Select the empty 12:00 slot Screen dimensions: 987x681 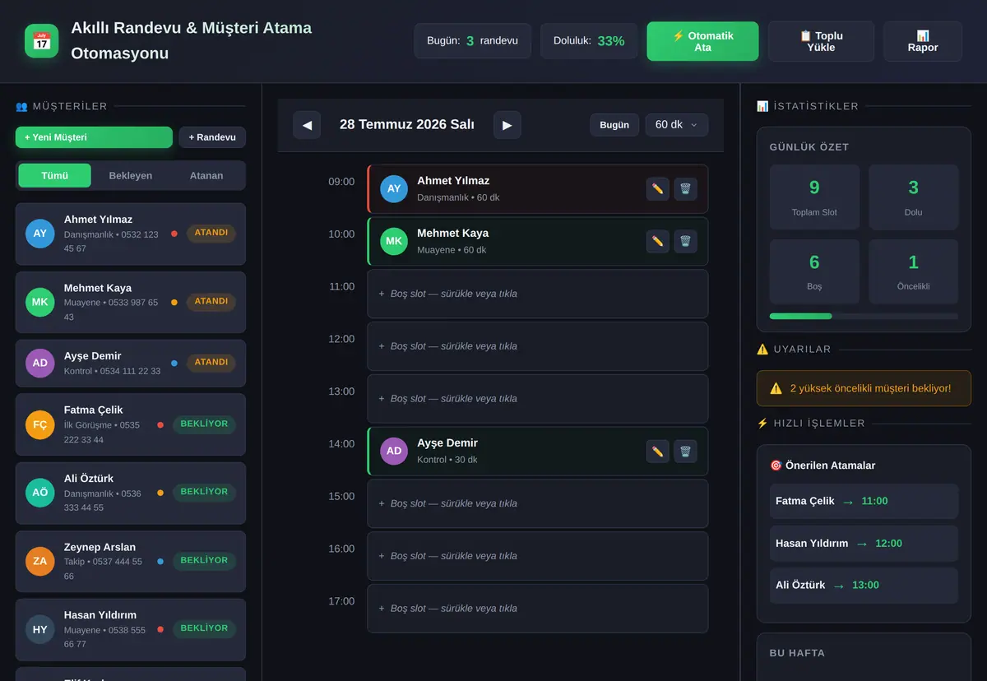[537, 346]
